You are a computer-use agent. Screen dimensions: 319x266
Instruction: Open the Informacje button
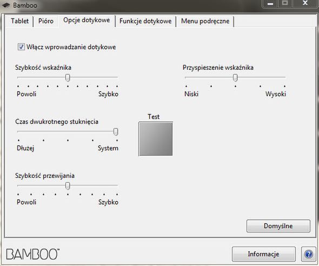point(264,254)
